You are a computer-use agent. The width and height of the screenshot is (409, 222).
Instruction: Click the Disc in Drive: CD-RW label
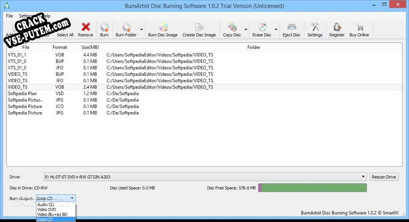[x=28, y=188]
